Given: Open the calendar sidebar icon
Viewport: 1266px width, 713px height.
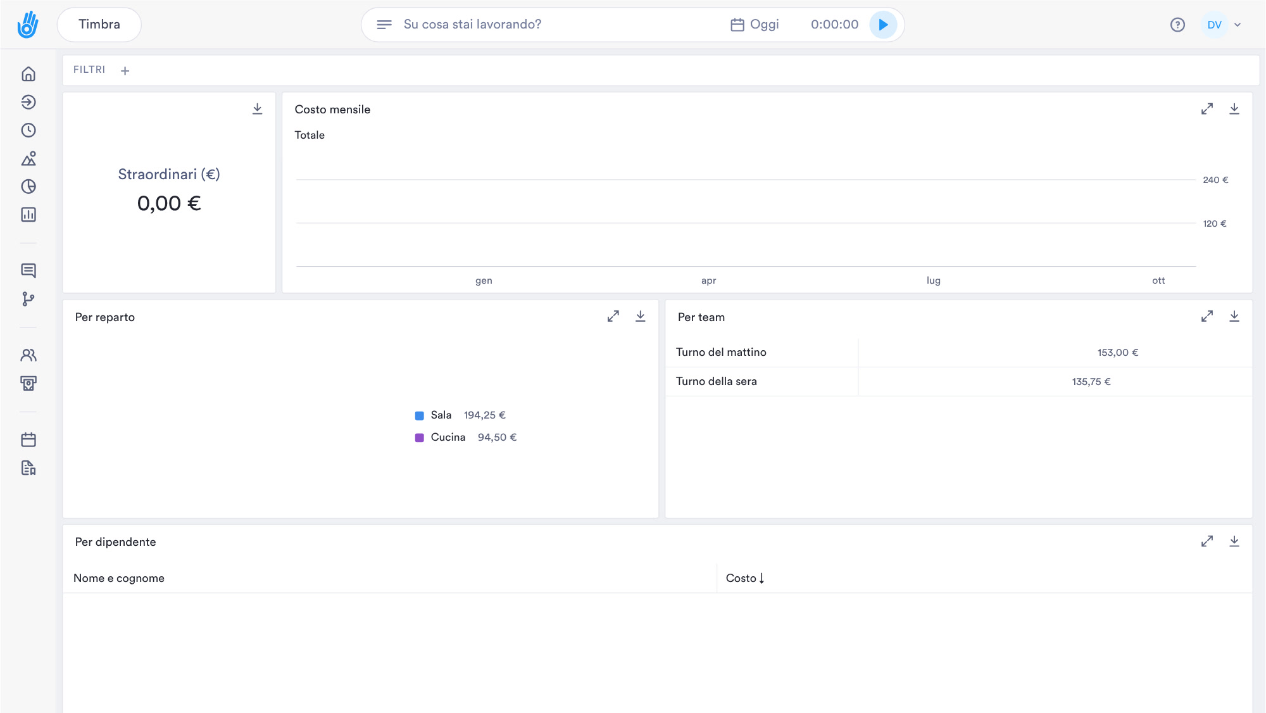Looking at the screenshot, I should (x=28, y=439).
